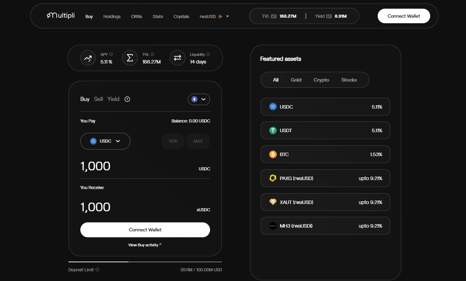Open the USDC pay token dropdown
This screenshot has width=466, height=281.
tap(105, 141)
